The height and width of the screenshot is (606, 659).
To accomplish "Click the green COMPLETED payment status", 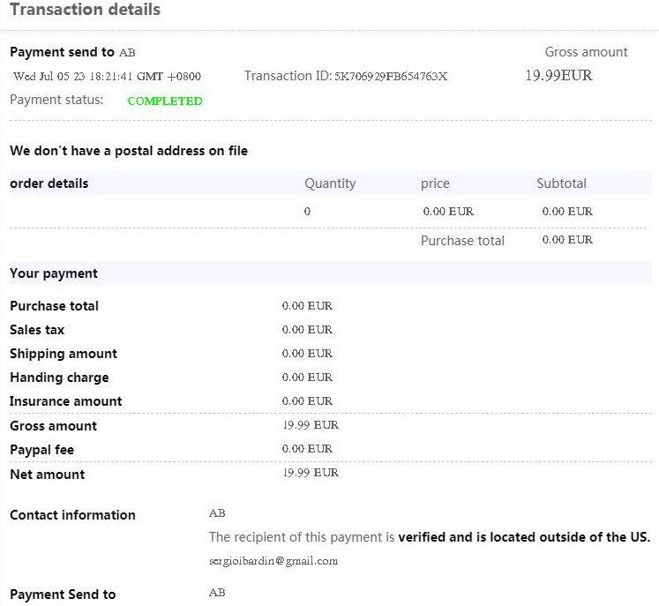I will tap(165, 101).
